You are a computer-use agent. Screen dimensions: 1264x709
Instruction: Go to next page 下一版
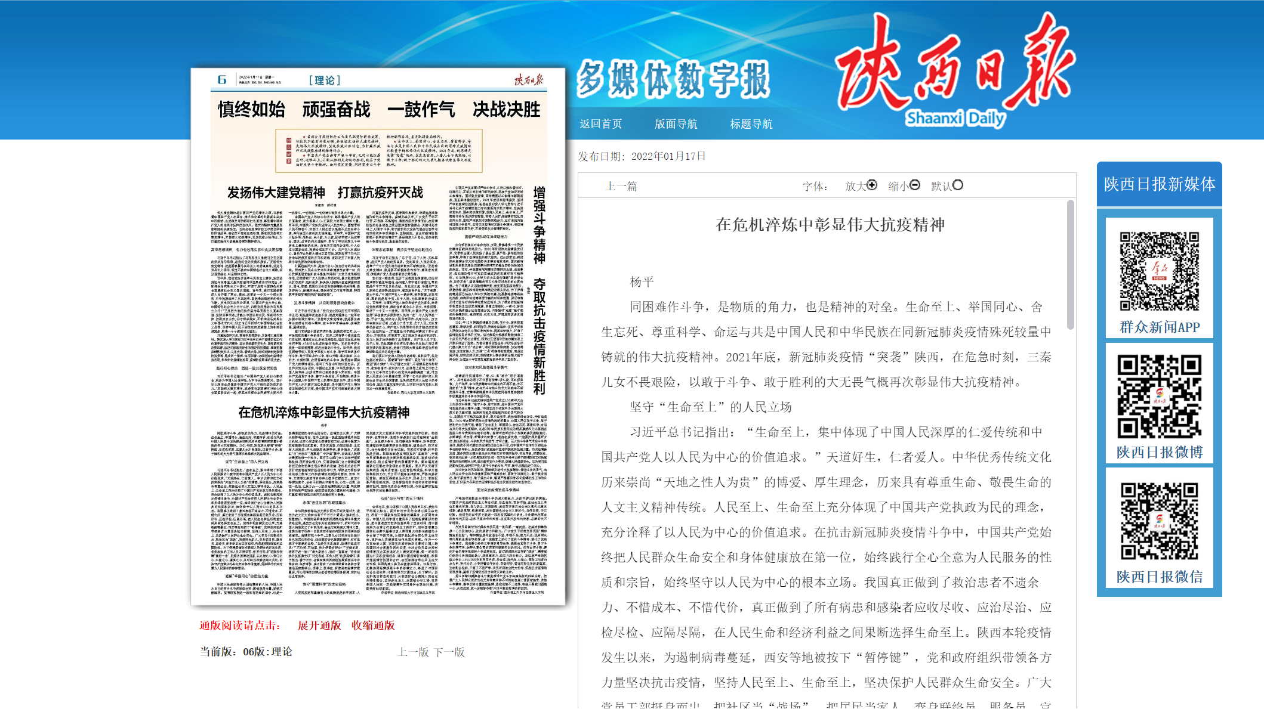tap(449, 652)
